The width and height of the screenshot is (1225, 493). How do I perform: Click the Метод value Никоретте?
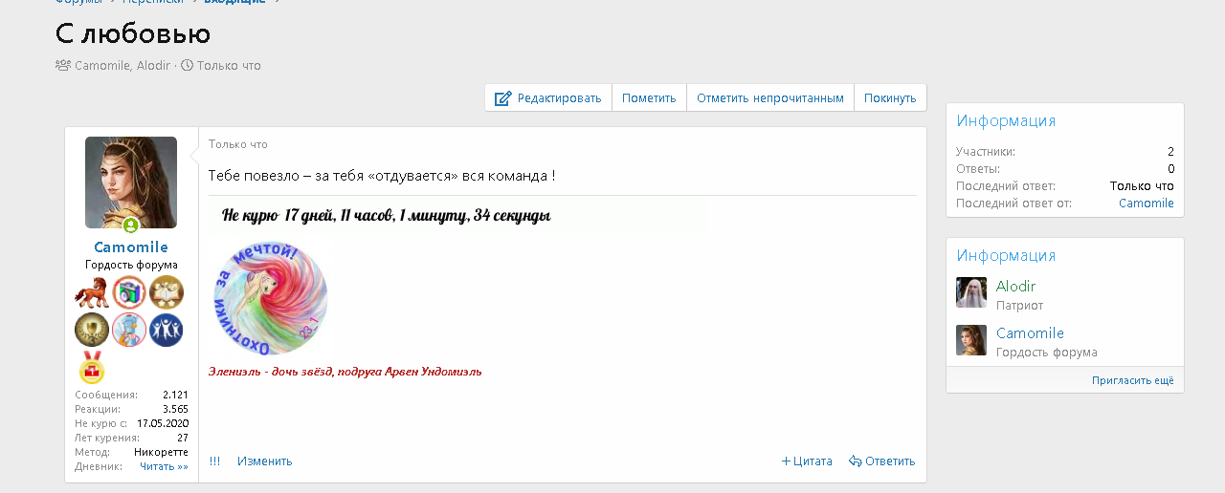(161, 452)
